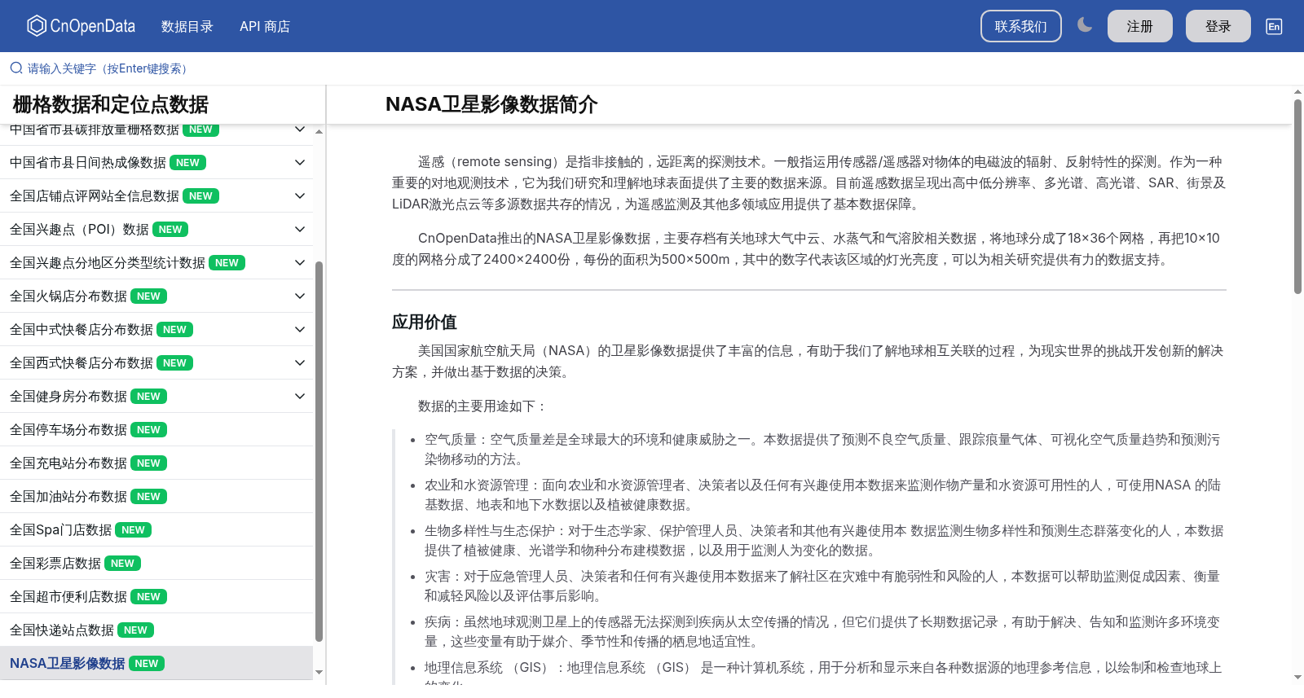Expand 全国西式快餐店分布数据 chevron

[x=300, y=363]
